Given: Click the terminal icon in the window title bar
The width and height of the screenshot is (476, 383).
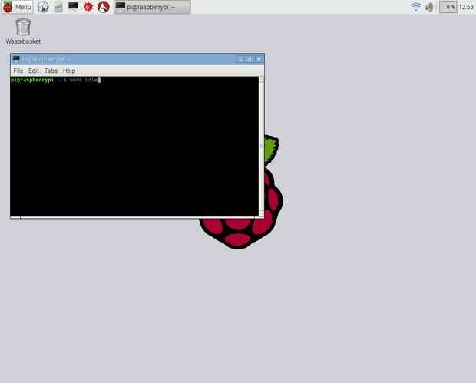Looking at the screenshot, I should (x=16, y=59).
